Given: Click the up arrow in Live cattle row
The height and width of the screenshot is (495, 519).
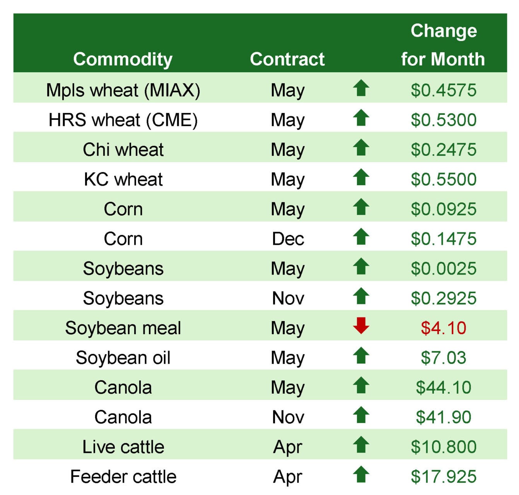Looking at the screenshot, I should (x=361, y=445).
